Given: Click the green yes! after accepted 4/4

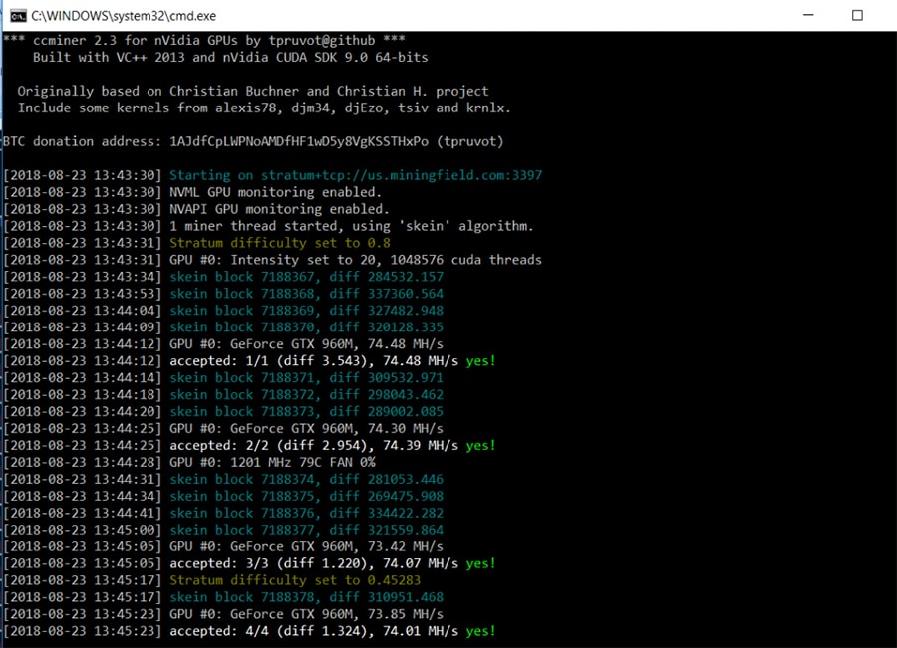Looking at the screenshot, I should pyautogui.click(x=479, y=631).
